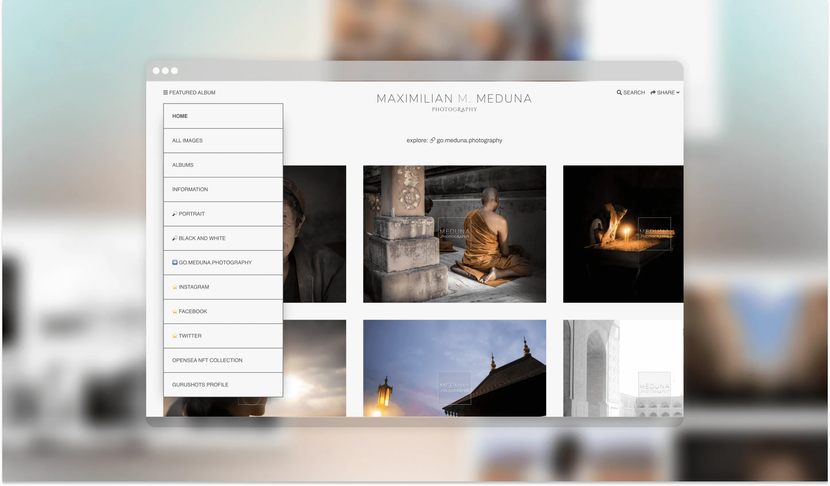The height and width of the screenshot is (486, 830).
Task: Expand the Share dropdown chevron
Action: pos(678,93)
